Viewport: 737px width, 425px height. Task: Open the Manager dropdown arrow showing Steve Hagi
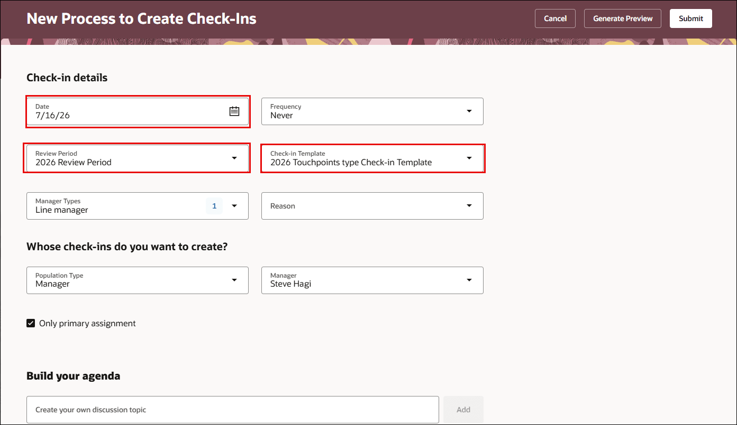469,280
